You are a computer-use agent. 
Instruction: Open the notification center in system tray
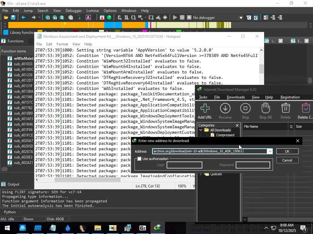[x=304, y=228]
